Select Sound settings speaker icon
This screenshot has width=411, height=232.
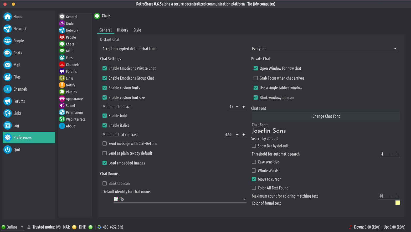point(62,105)
